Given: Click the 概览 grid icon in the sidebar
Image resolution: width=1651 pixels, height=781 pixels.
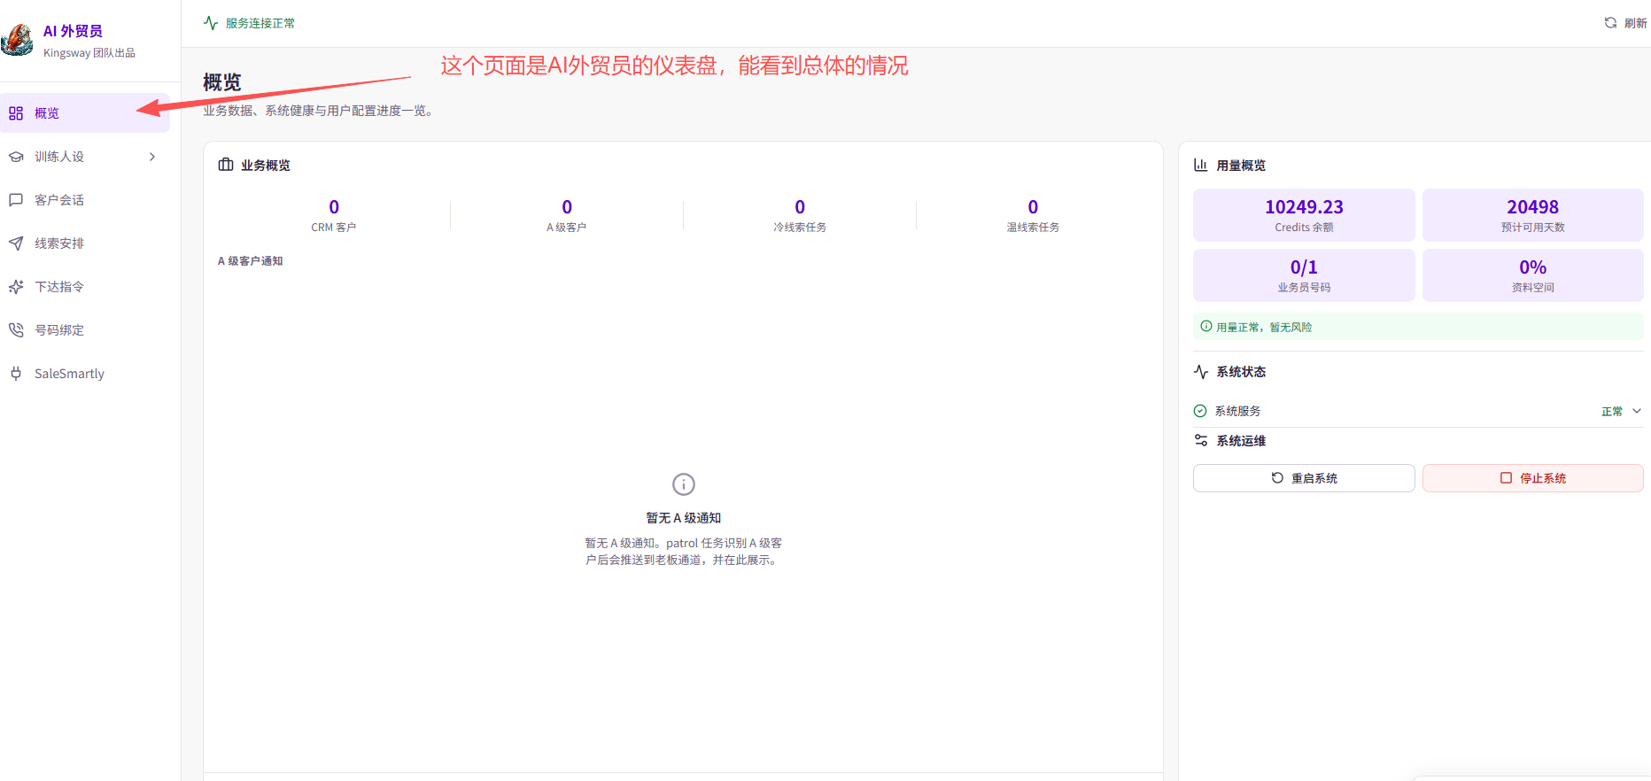Looking at the screenshot, I should (x=16, y=113).
